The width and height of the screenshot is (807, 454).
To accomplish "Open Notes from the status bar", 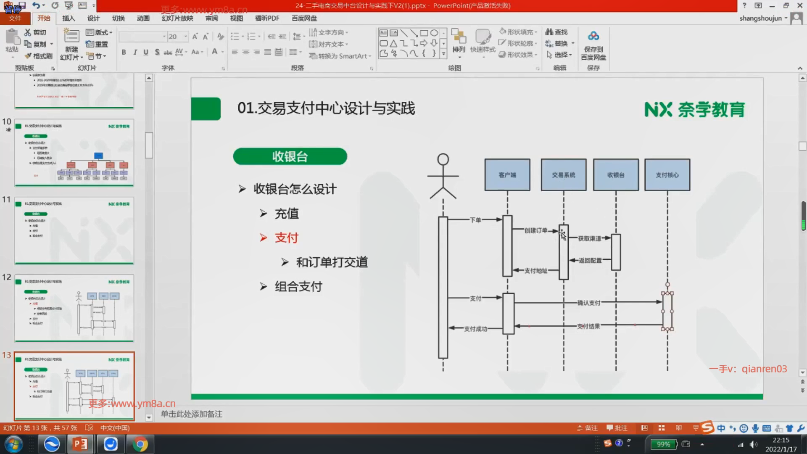I will (587, 428).
